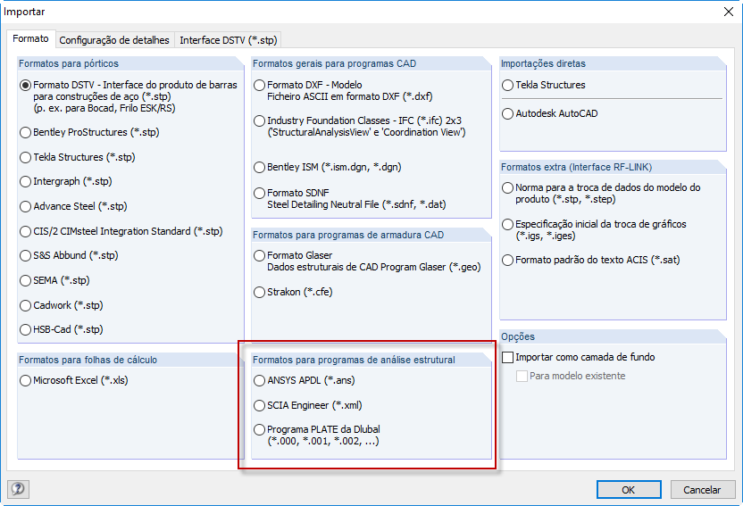Select ANSYS APDL (*.ans) format
Viewport: 743px width, 506px height.
pyautogui.click(x=259, y=380)
